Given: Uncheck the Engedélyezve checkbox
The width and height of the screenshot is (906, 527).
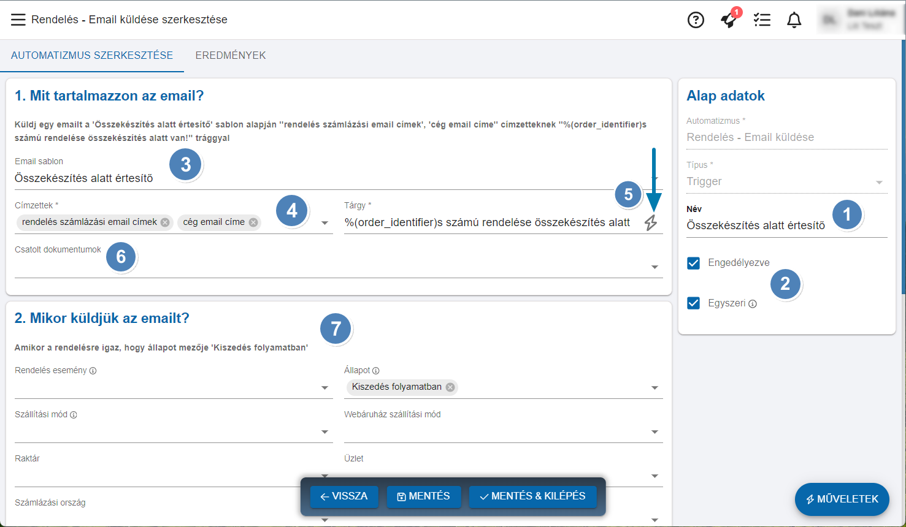Looking at the screenshot, I should [694, 263].
